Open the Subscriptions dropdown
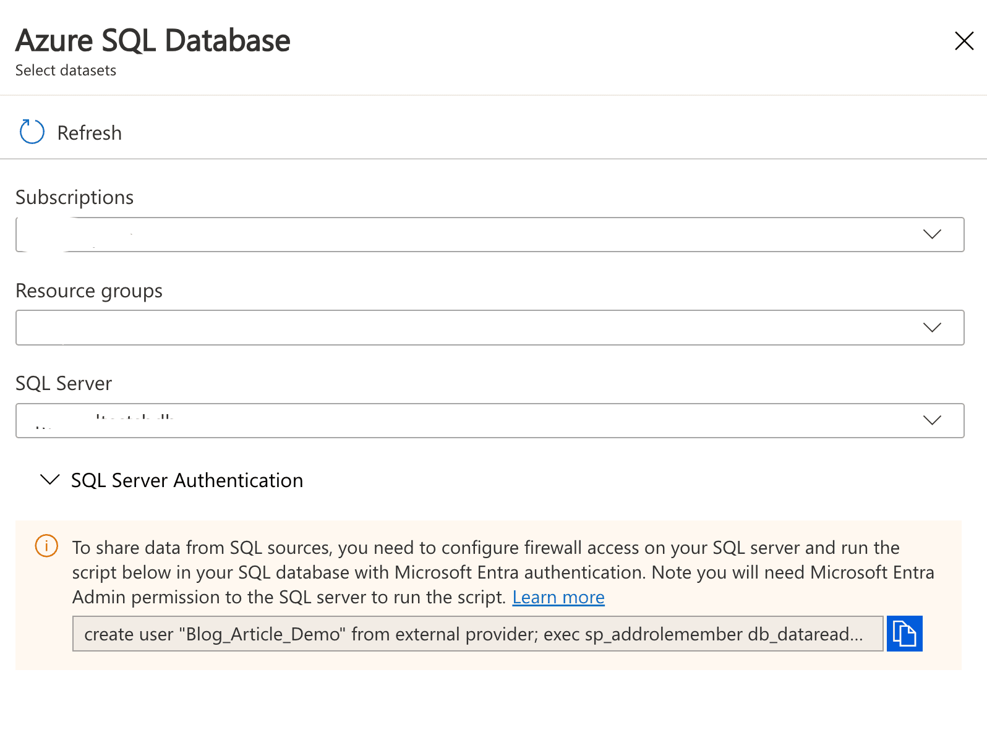The width and height of the screenshot is (987, 743). [x=490, y=234]
